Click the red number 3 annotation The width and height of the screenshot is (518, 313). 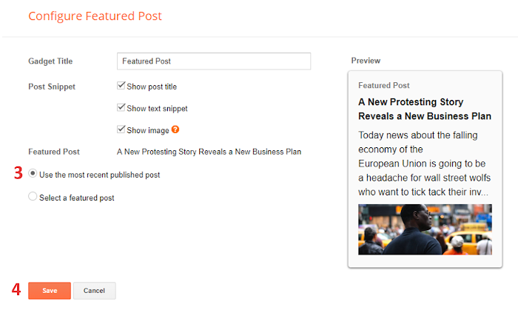pos(18,174)
